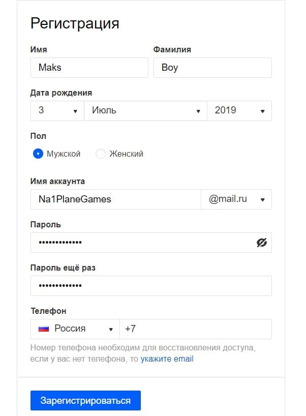306x416 pixels.
Task: Click the arrow beside the 2019 year
Action: click(263, 111)
